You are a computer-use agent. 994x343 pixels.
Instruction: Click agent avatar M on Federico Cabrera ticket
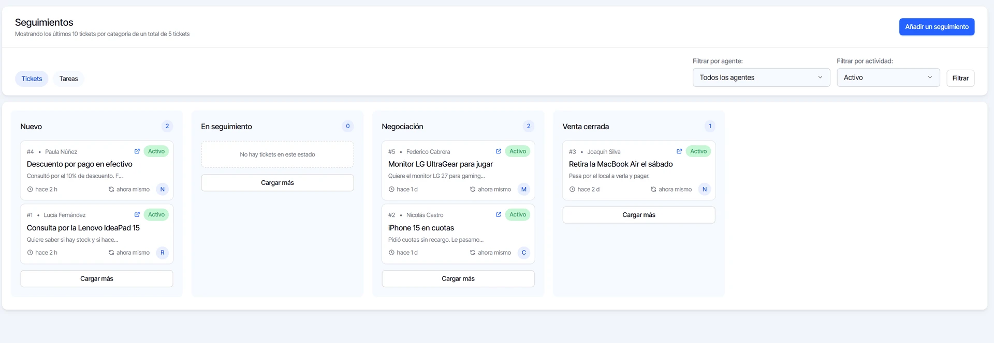point(524,190)
